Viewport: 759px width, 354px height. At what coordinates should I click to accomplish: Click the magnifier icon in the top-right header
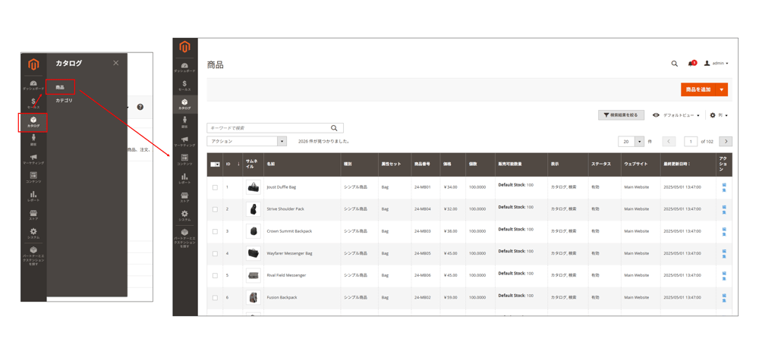pos(674,64)
